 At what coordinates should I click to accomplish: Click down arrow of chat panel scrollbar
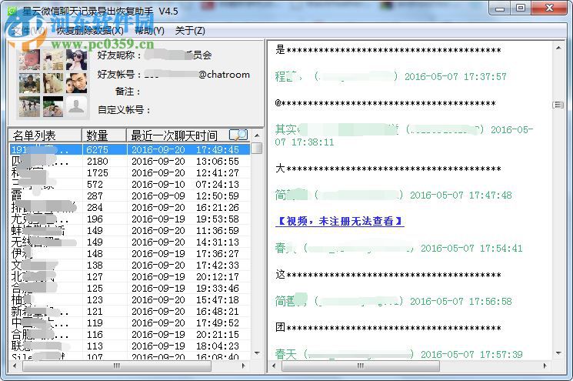(558, 353)
